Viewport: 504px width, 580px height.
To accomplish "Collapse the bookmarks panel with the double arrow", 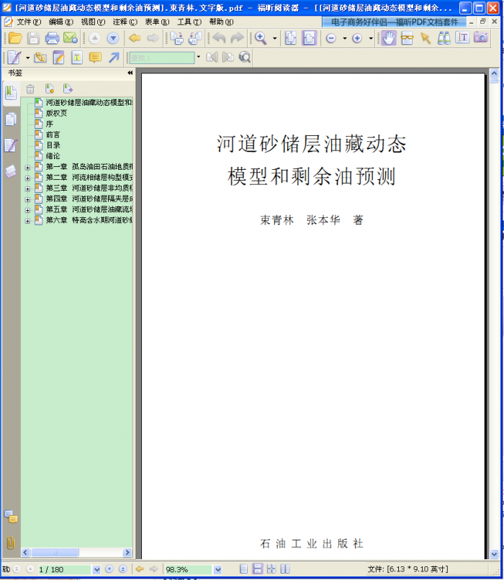I will (x=130, y=73).
